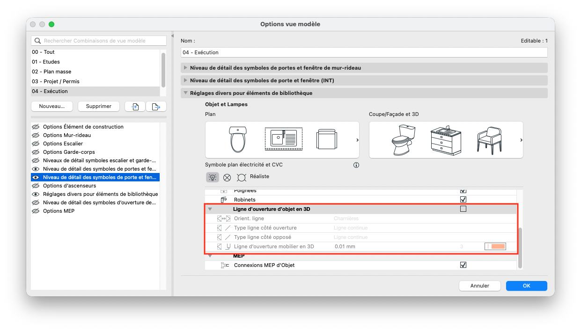Click the search magnifier icon
The width and height of the screenshot is (581, 331).
[x=38, y=41]
